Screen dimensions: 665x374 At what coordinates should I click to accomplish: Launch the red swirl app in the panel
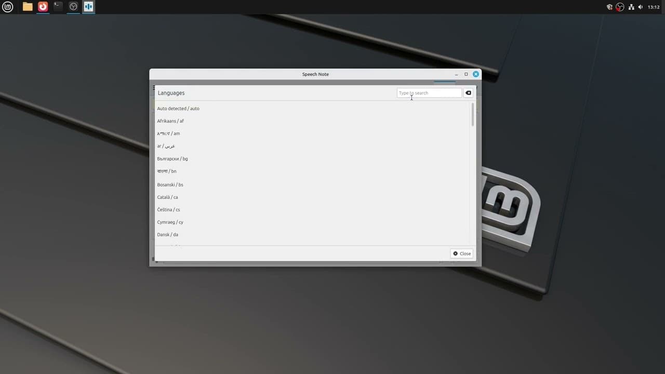coord(43,7)
